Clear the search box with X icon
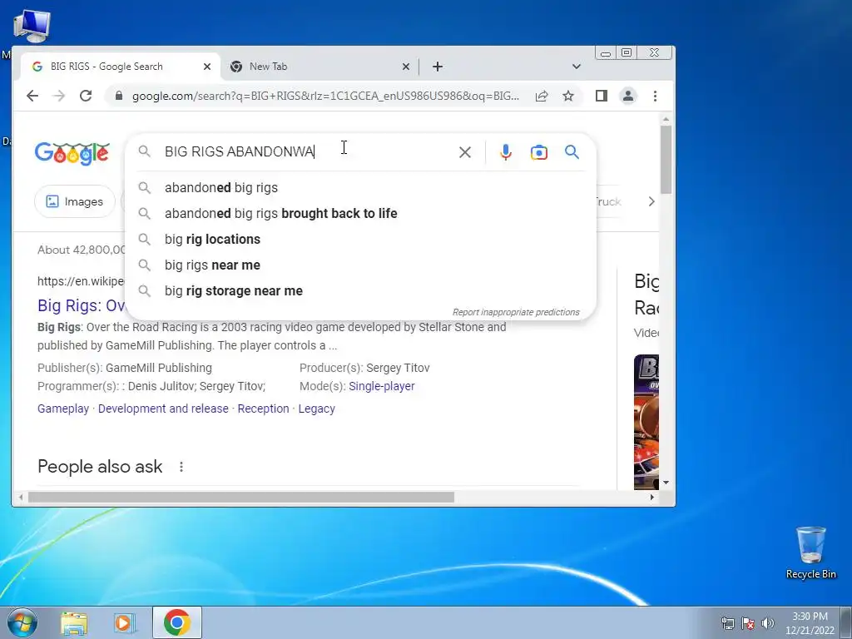Viewport: 852px width, 639px height. tap(464, 152)
